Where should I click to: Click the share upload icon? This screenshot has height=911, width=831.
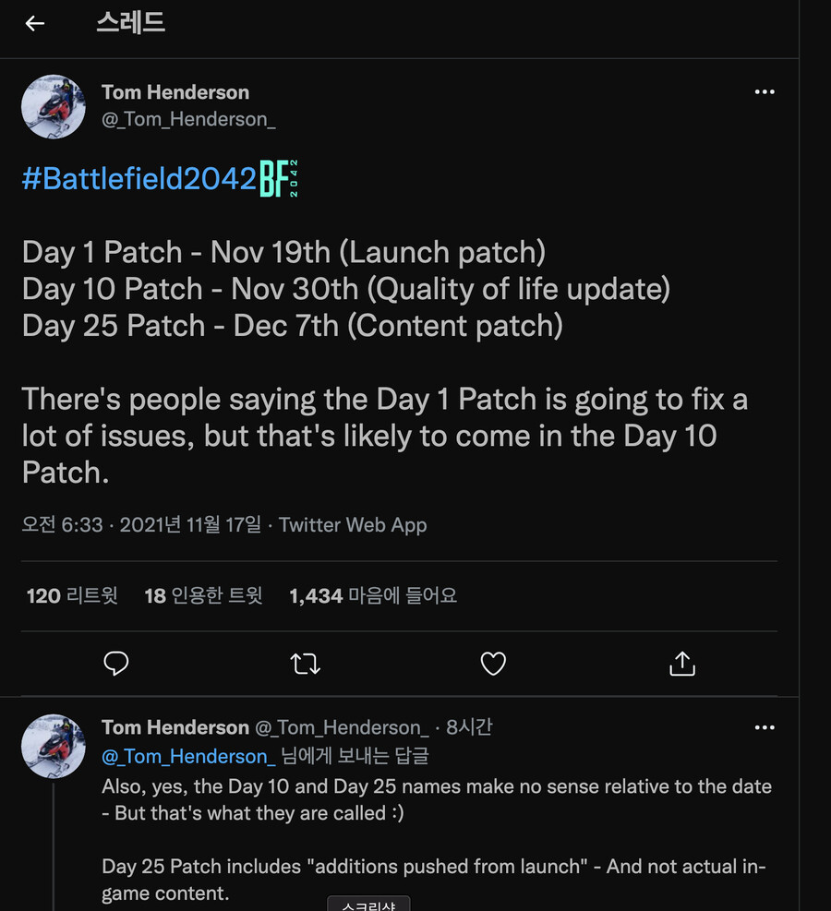682,663
